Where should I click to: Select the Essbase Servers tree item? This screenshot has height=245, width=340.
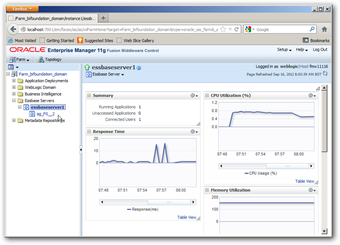pos(39,100)
